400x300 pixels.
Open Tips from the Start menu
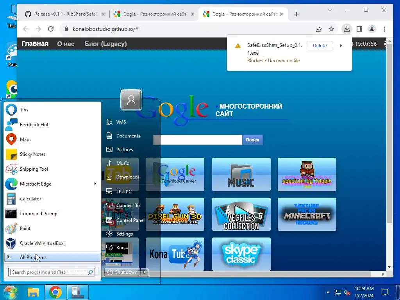[x=52, y=110]
